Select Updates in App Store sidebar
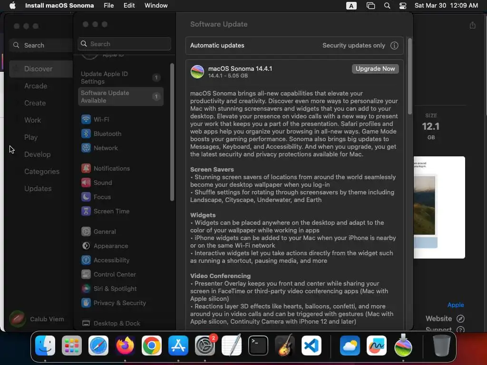This screenshot has width=487, height=365. [x=41, y=188]
